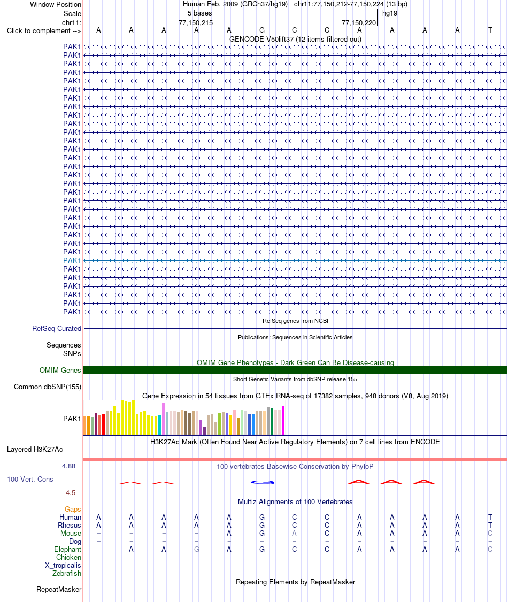Image resolution: width=508 pixels, height=602 pixels.
Task: Click the 'RefSeq genes from NCBI' title
Action: pyautogui.click(x=295, y=321)
